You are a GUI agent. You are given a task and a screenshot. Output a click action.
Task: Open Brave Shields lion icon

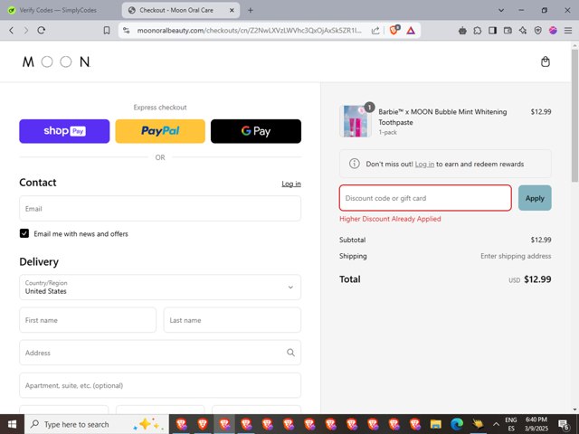(394, 30)
